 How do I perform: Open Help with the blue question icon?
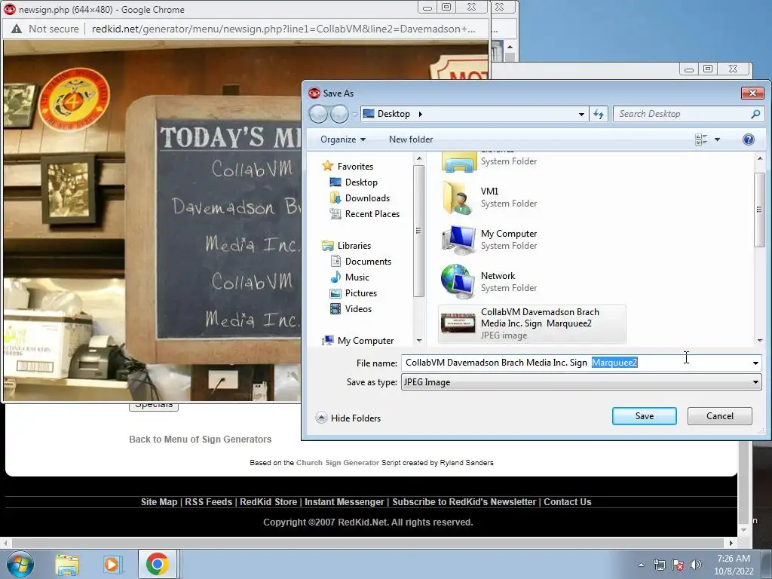[749, 139]
